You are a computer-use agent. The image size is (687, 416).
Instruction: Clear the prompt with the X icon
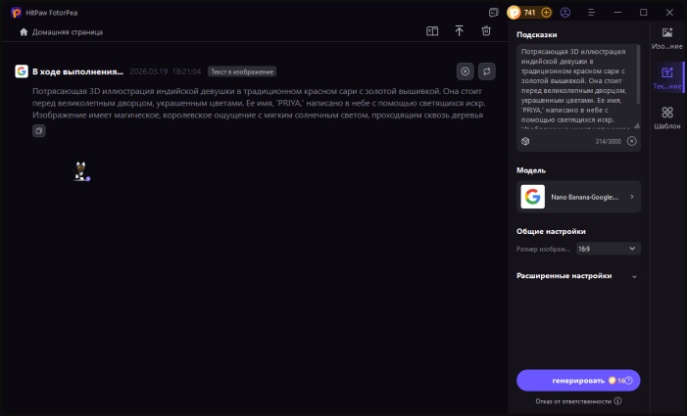pos(631,141)
